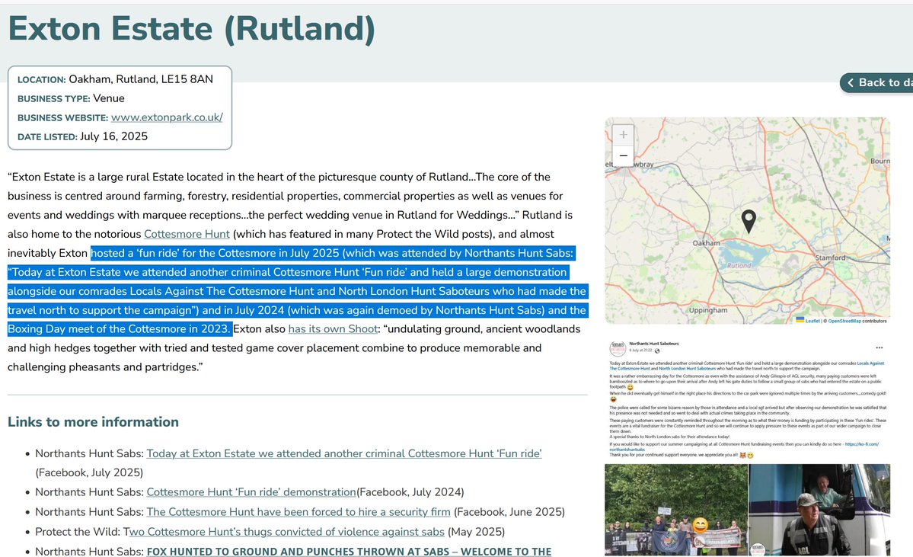Click the Oakham label on the map
The width and height of the screenshot is (913, 557).
(x=707, y=243)
